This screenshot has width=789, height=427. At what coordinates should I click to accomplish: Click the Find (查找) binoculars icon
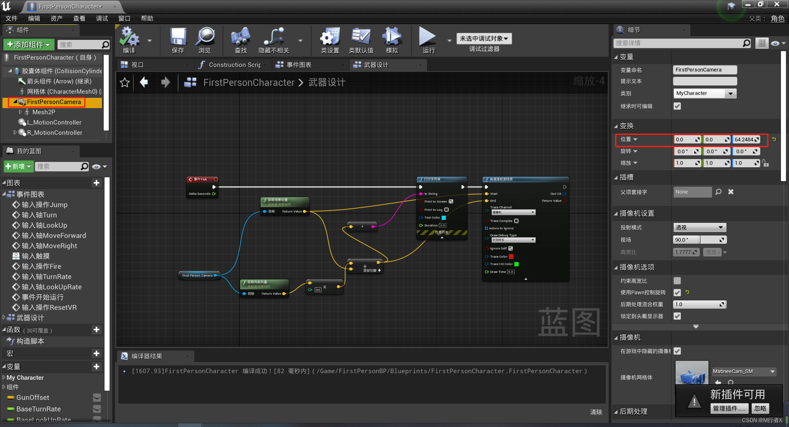[241, 37]
